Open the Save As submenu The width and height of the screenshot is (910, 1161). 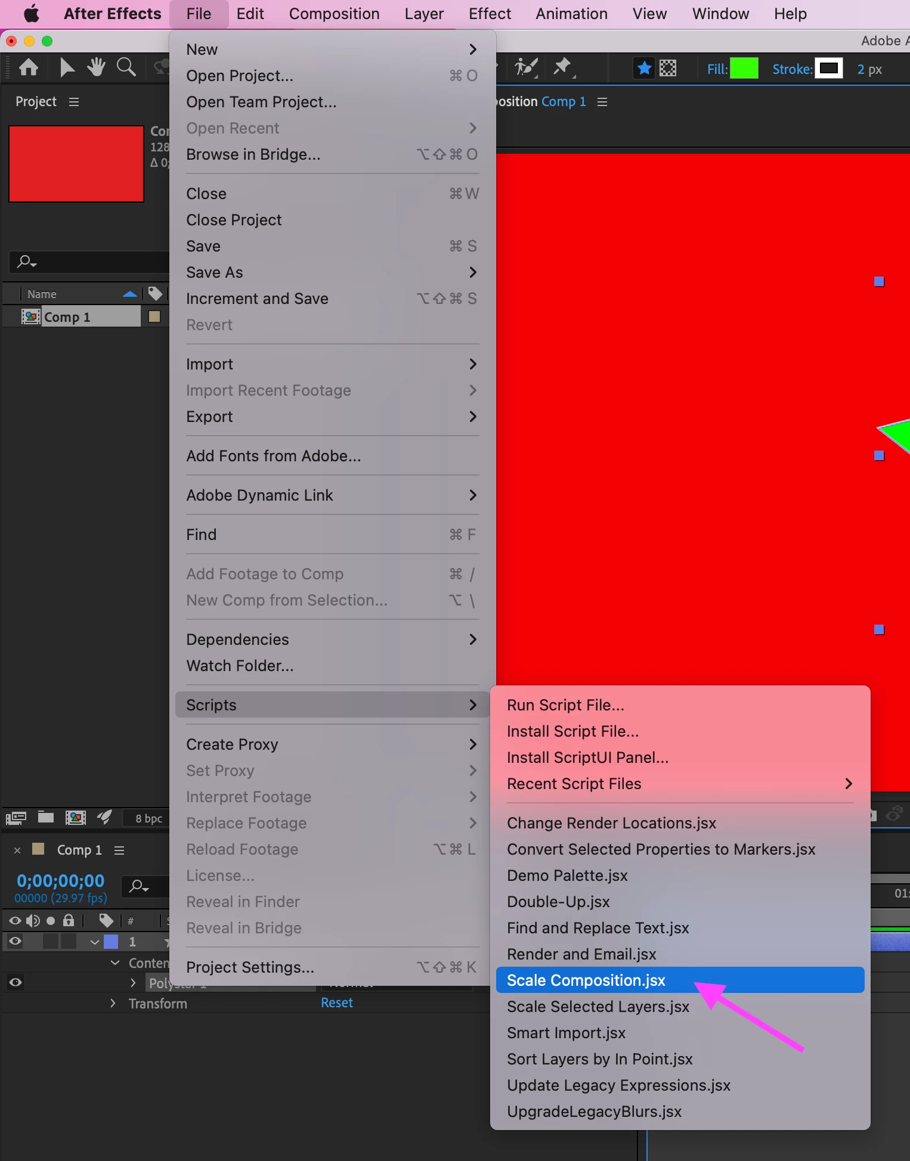click(333, 272)
